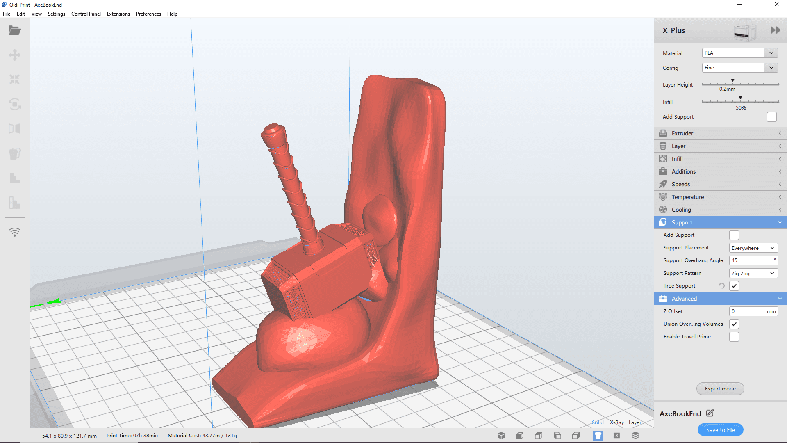Viewport: 787px width, 443px height.
Task: Click the 54.1 x 80.9 x 121.7 mm dimensions
Action: [x=69, y=436]
